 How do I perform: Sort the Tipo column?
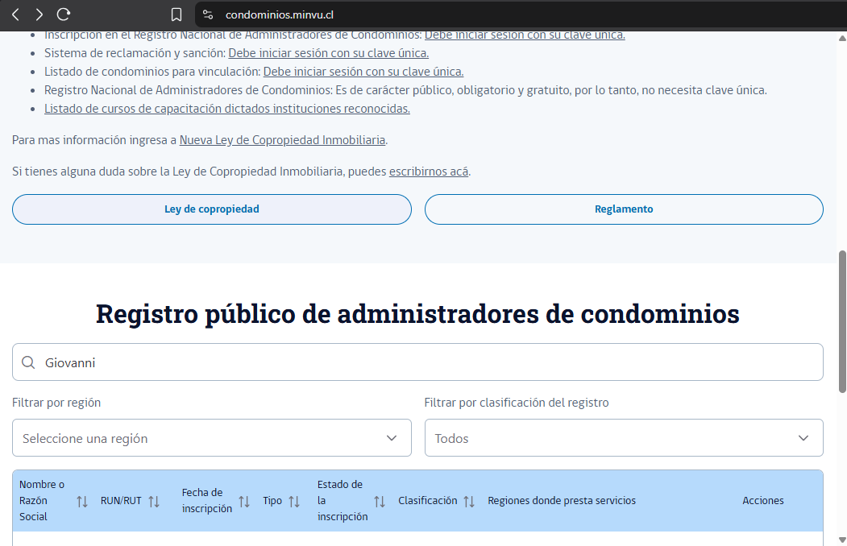294,502
